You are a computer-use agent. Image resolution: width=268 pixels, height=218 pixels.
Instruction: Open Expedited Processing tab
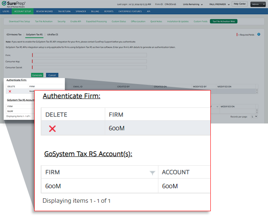coord(96,21)
